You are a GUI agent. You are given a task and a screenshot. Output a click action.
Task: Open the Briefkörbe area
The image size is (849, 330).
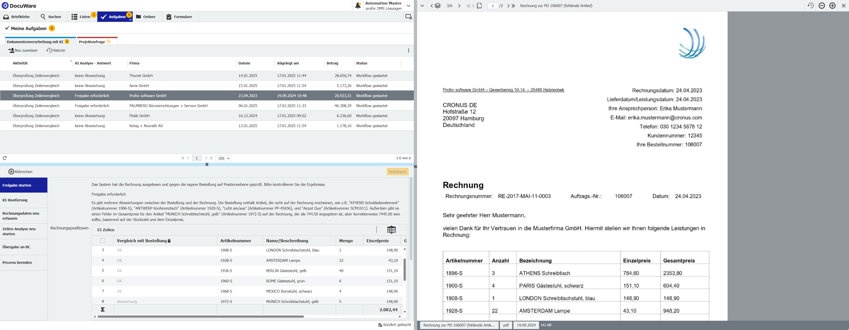(x=17, y=17)
